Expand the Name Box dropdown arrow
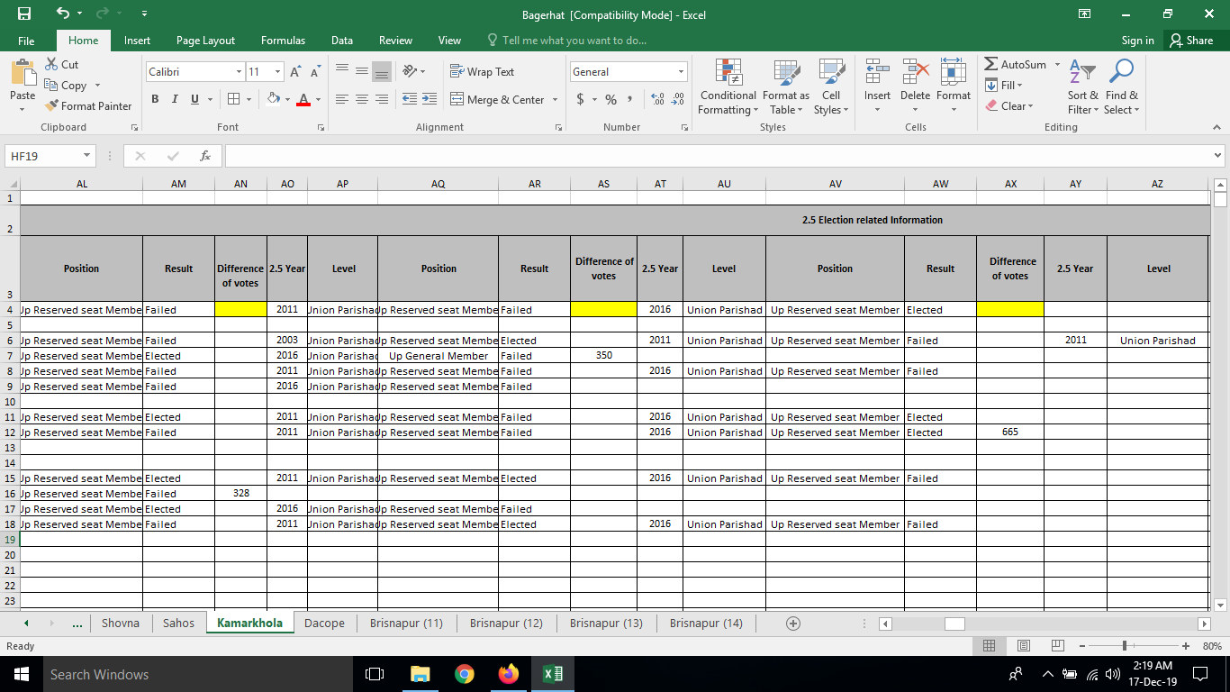Screen dimensions: 1230x692 click(x=86, y=156)
